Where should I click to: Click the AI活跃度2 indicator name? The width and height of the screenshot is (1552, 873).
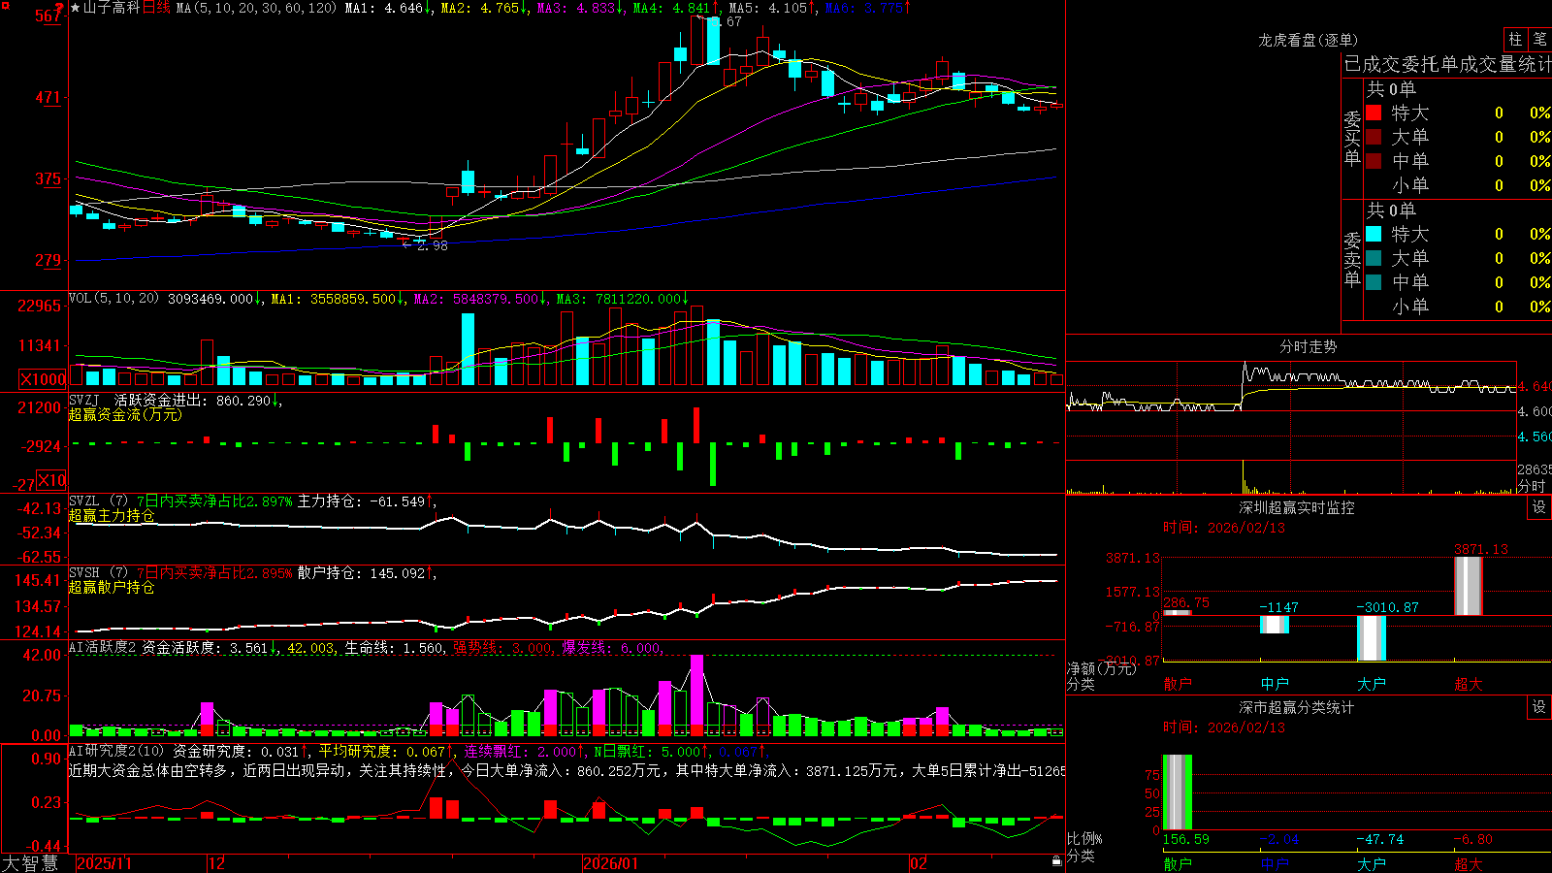pyautogui.click(x=103, y=648)
